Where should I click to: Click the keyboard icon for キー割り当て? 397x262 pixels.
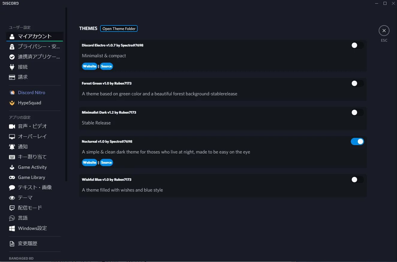click(x=12, y=157)
